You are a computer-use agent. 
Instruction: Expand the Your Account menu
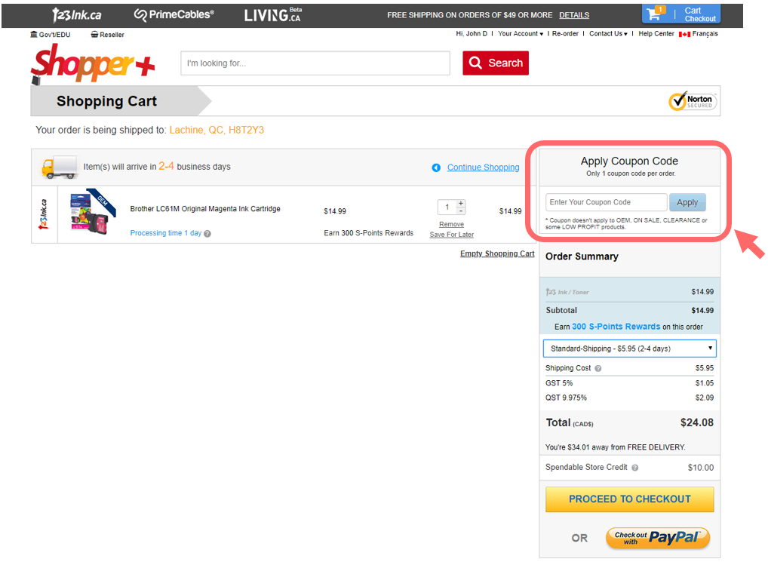point(520,34)
